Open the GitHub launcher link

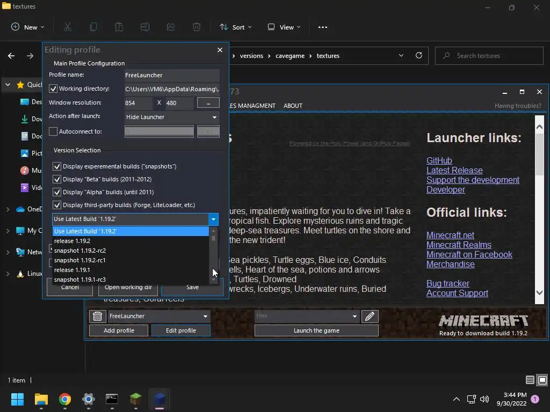tap(439, 160)
